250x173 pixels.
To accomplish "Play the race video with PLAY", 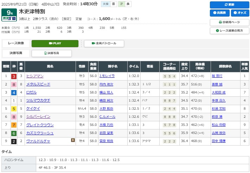I will click(55, 44).
